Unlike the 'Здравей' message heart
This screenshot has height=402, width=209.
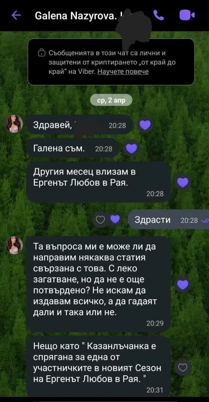145,125
